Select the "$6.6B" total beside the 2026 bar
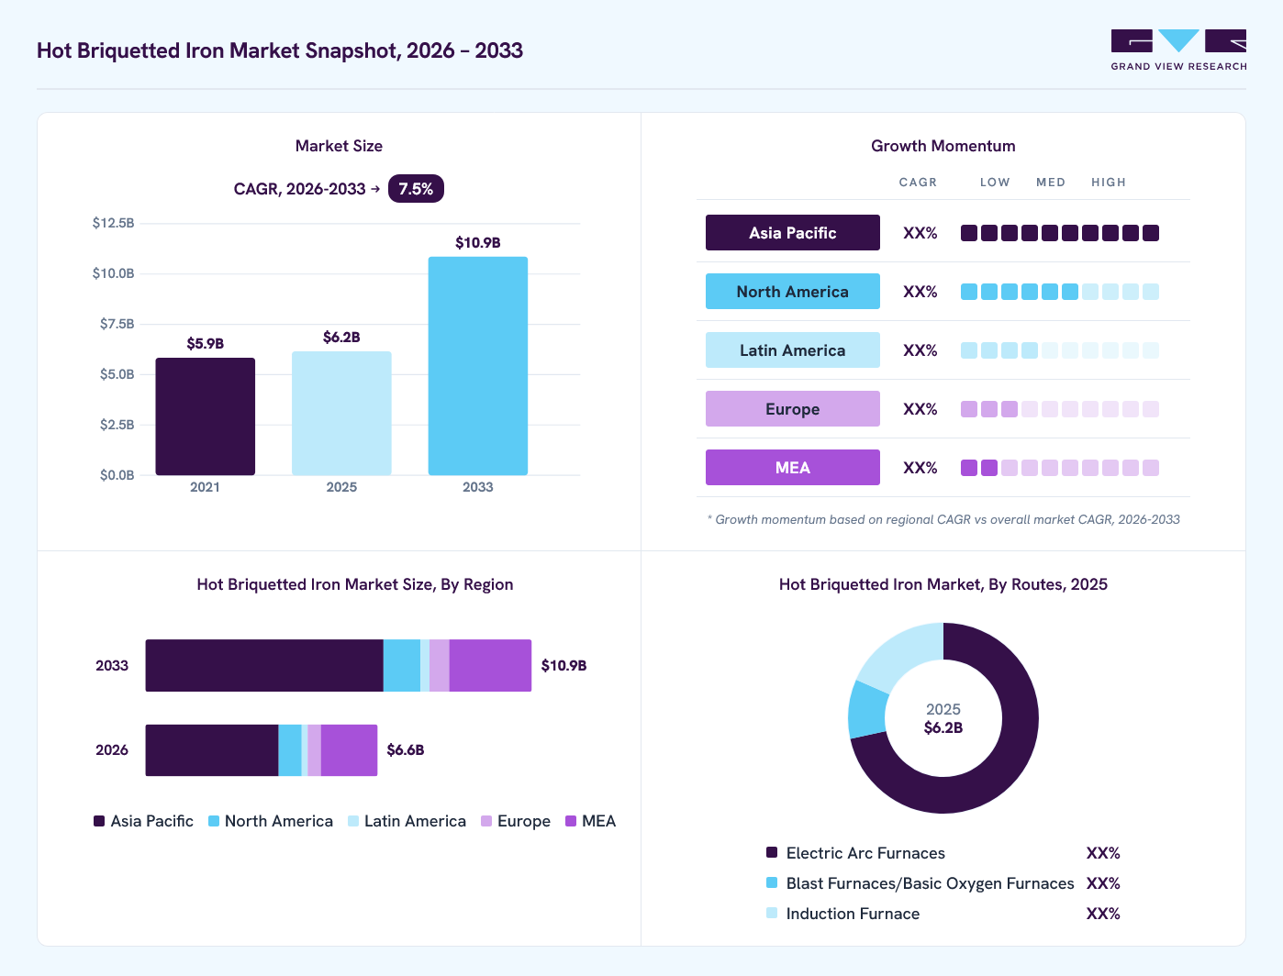The image size is (1283, 976). (406, 750)
